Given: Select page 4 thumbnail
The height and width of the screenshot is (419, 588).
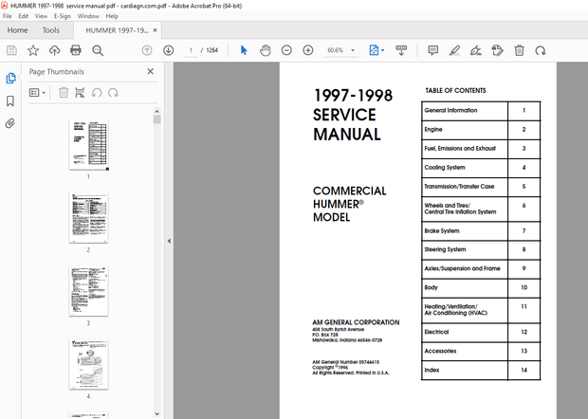Looking at the screenshot, I should (x=88, y=364).
